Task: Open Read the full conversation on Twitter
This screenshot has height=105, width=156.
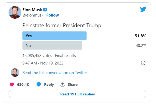Action: pos(55,73)
